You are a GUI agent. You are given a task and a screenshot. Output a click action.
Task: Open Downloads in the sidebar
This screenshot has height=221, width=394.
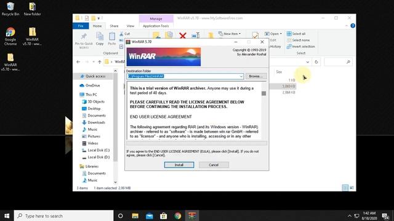(x=94, y=122)
